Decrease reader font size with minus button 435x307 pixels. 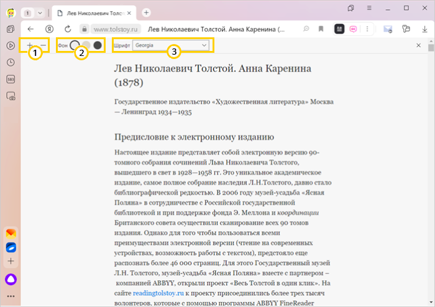[x=43, y=45]
